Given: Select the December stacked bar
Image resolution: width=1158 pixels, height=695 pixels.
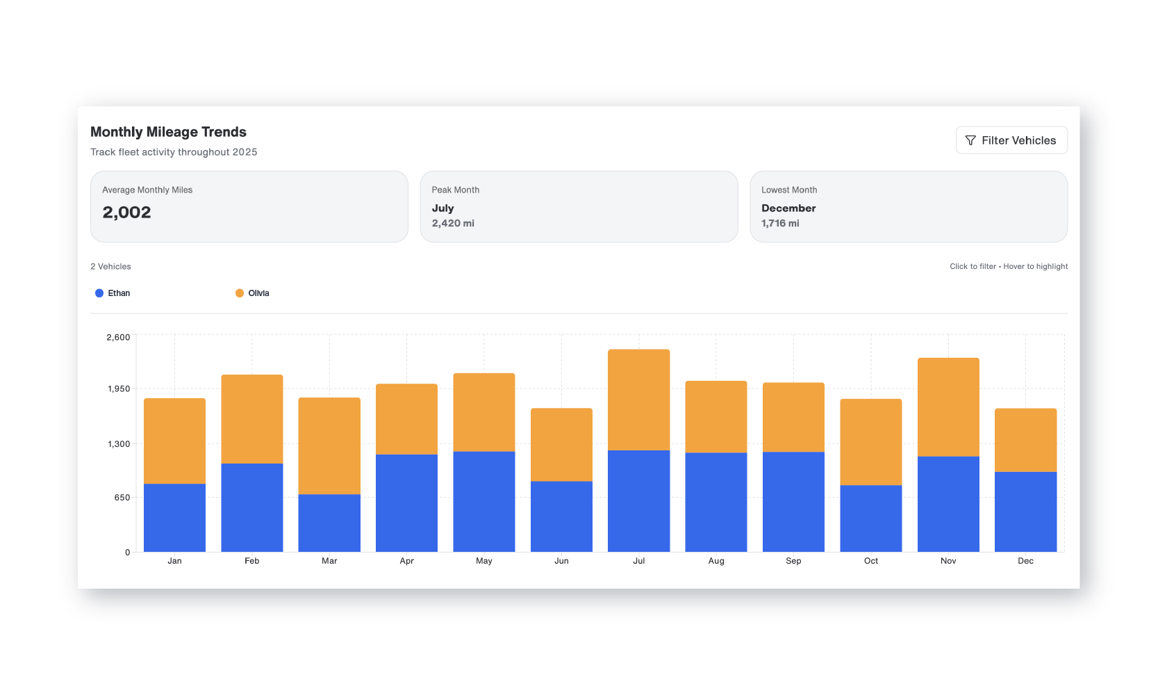Looking at the screenshot, I should click(x=1025, y=480).
